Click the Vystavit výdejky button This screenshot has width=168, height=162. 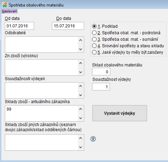click(x=120, y=113)
